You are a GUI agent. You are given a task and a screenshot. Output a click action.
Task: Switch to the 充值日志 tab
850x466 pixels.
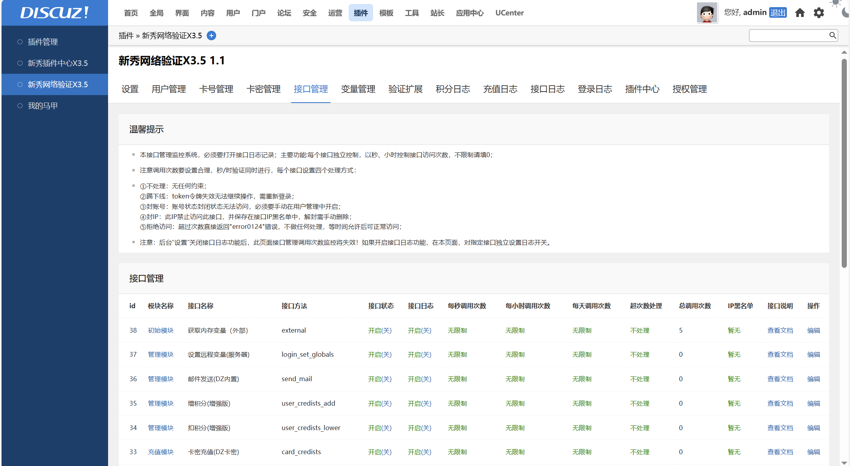[500, 89]
